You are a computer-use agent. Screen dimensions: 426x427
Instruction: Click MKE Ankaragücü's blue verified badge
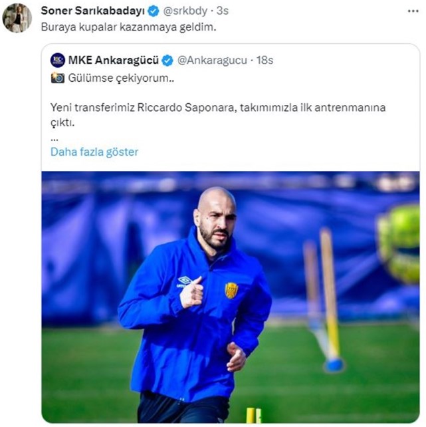(167, 61)
